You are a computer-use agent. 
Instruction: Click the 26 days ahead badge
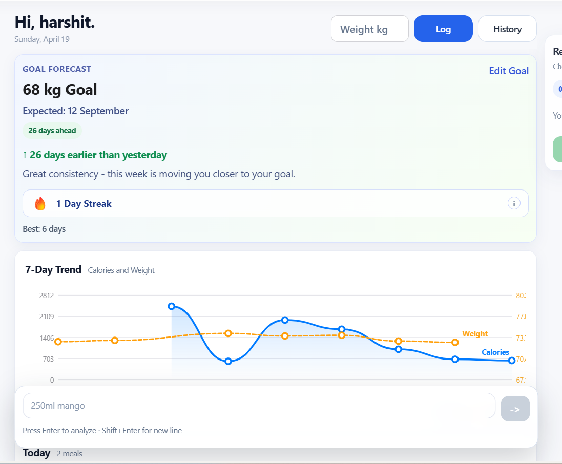coord(52,131)
